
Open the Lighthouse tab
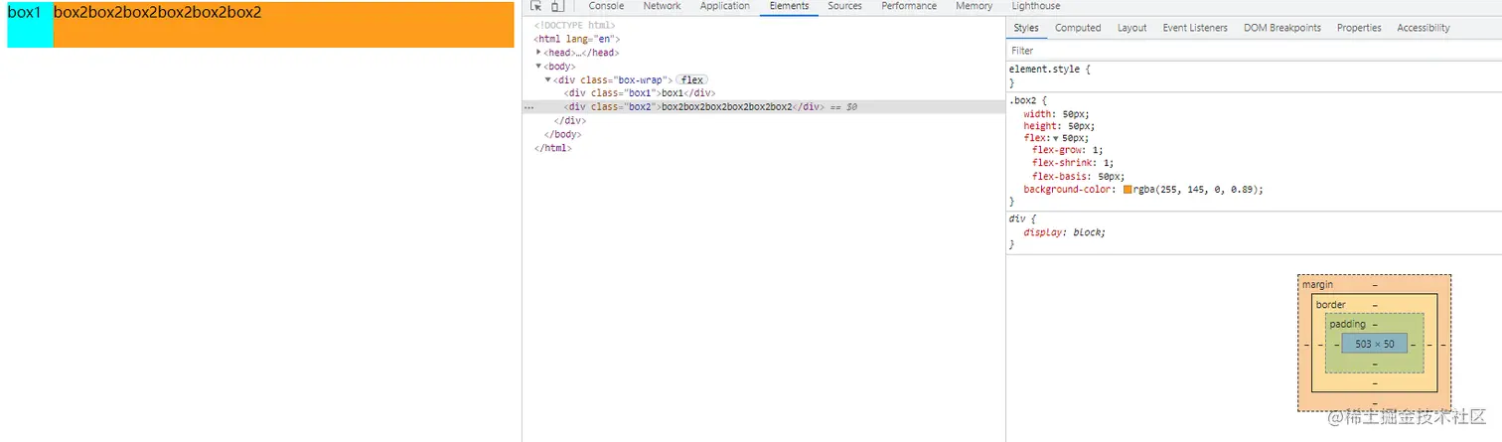(1036, 6)
